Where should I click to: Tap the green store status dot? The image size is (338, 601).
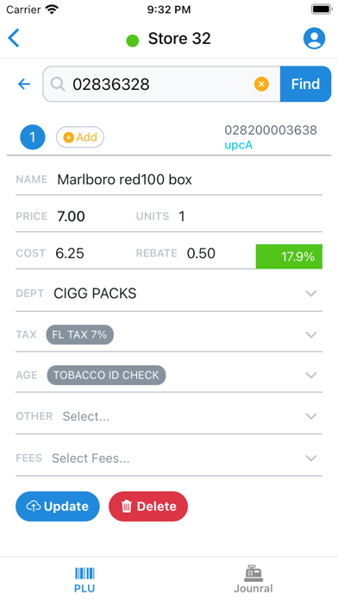coord(133,41)
